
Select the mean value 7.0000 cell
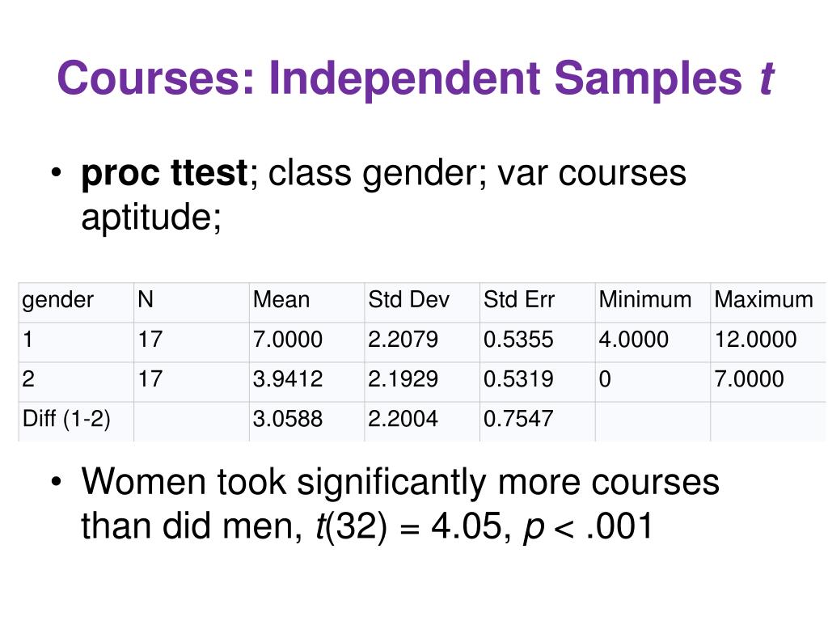[306, 342]
